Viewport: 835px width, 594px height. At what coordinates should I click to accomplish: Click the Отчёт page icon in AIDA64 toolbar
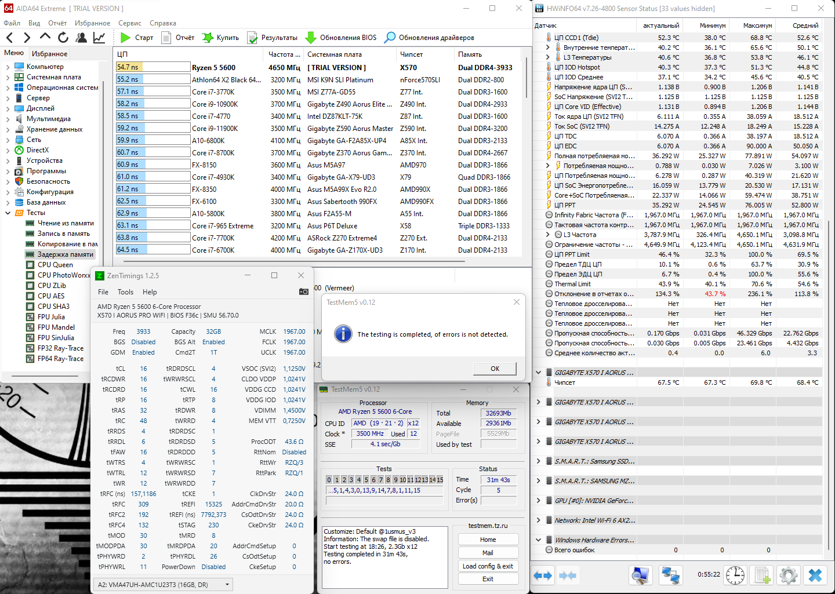166,38
